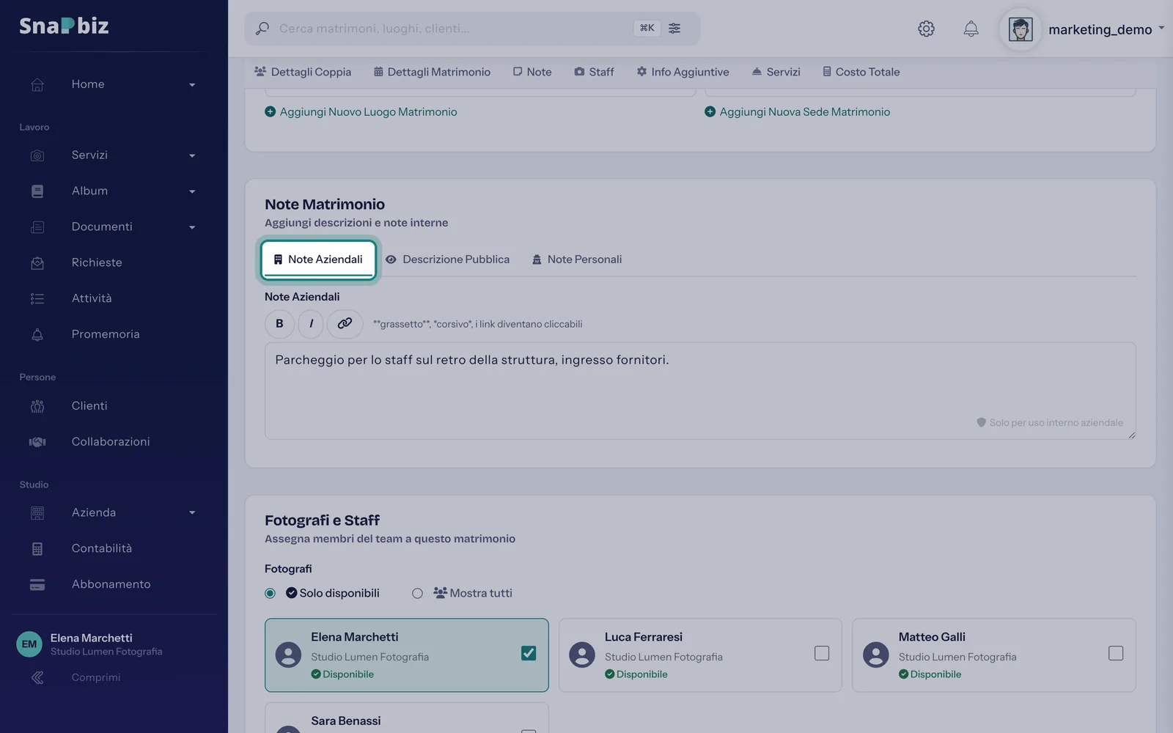This screenshot has height=733, width=1173.
Task: Open the marketing_demo account dropdown arrow
Action: pyautogui.click(x=1161, y=28)
